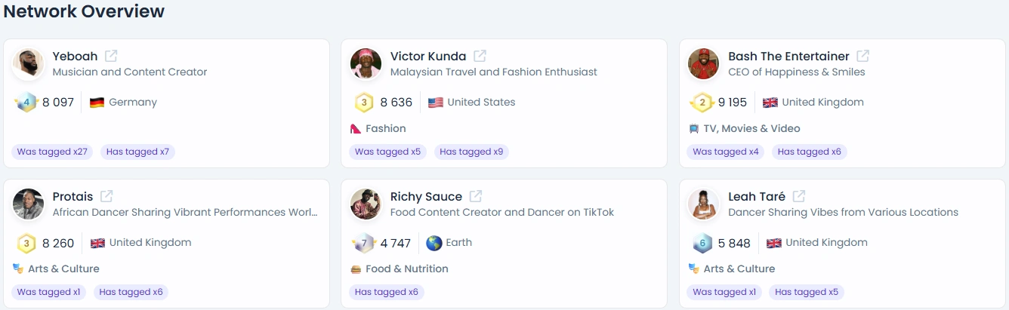Click external link icon for Leah Taré
Viewport: 1009px width, 310px height.
(798, 196)
